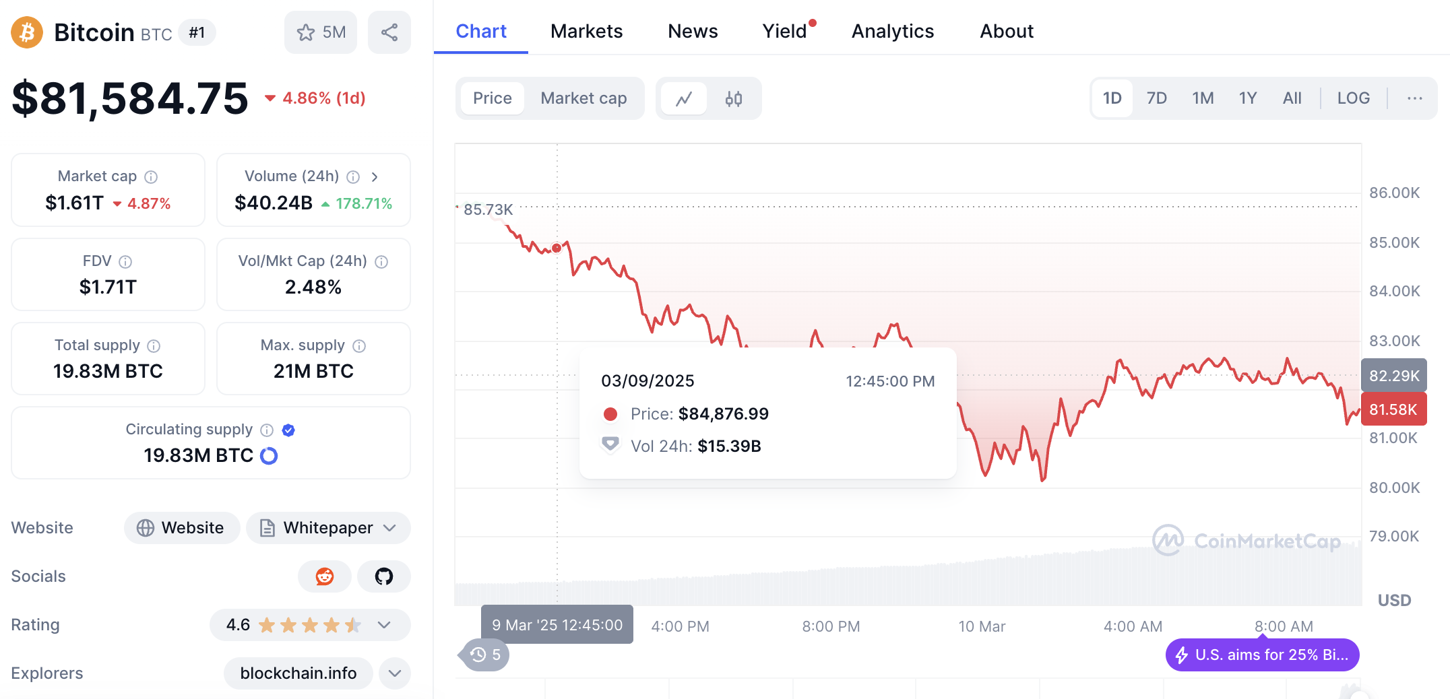Open the Chart tab
1450x699 pixels.
481,31
